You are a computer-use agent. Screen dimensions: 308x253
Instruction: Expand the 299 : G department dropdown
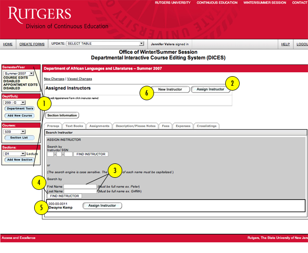point(14,103)
